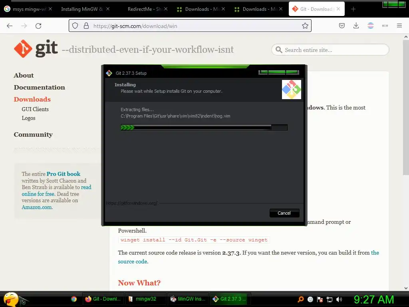The height and width of the screenshot is (307, 409).
Task: Open the volume speaker tray icon
Action: pyautogui.click(x=339, y=299)
